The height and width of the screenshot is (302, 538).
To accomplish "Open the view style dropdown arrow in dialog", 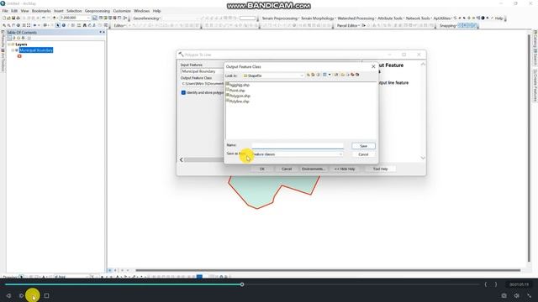I will (330, 75).
